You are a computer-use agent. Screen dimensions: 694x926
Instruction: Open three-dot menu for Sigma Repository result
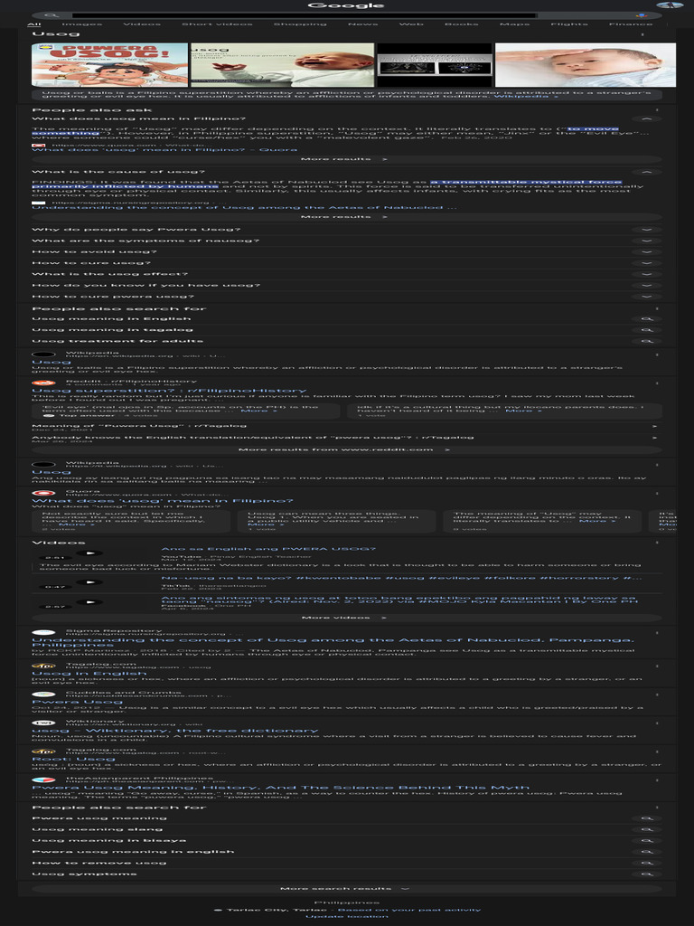pos(657,632)
